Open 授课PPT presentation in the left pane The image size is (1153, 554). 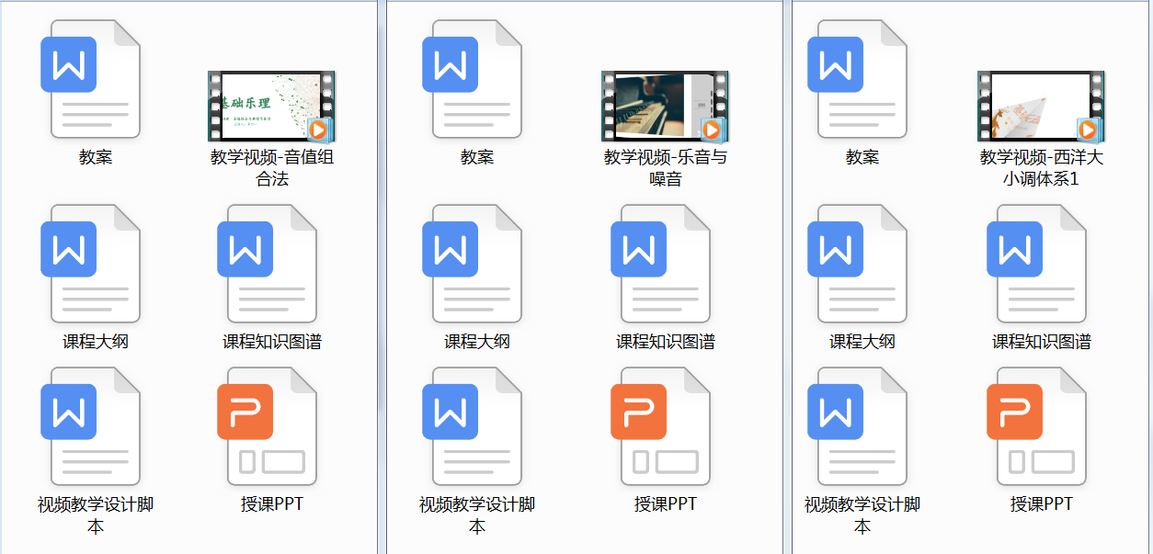coord(271,426)
